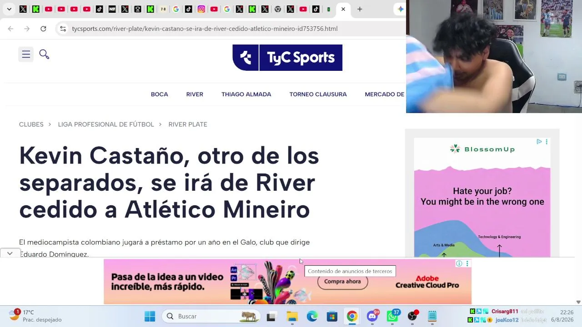Open Task View from the taskbar

271,316
